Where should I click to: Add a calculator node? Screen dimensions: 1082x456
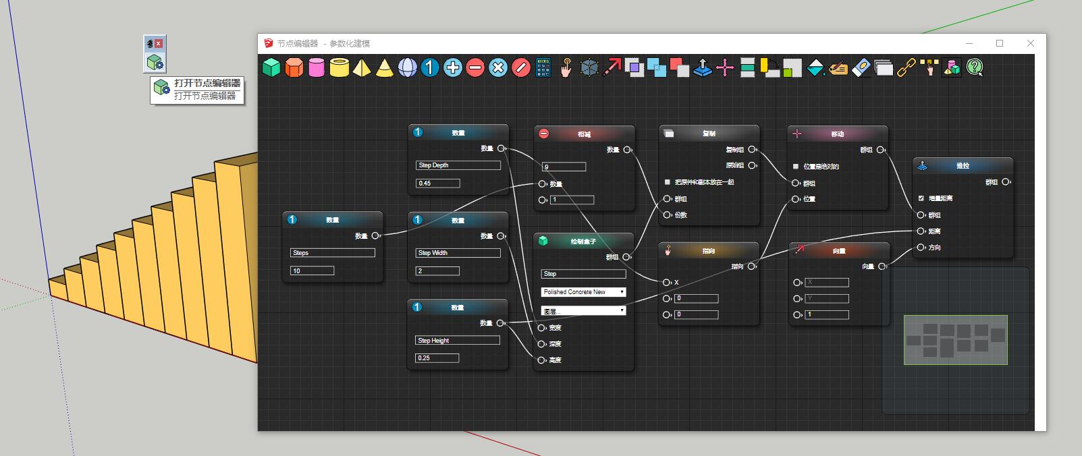click(543, 67)
